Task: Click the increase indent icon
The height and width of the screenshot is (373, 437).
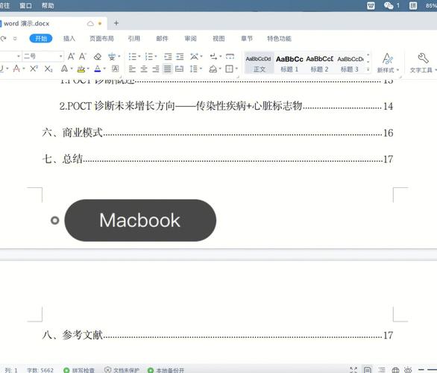Action: [180, 57]
